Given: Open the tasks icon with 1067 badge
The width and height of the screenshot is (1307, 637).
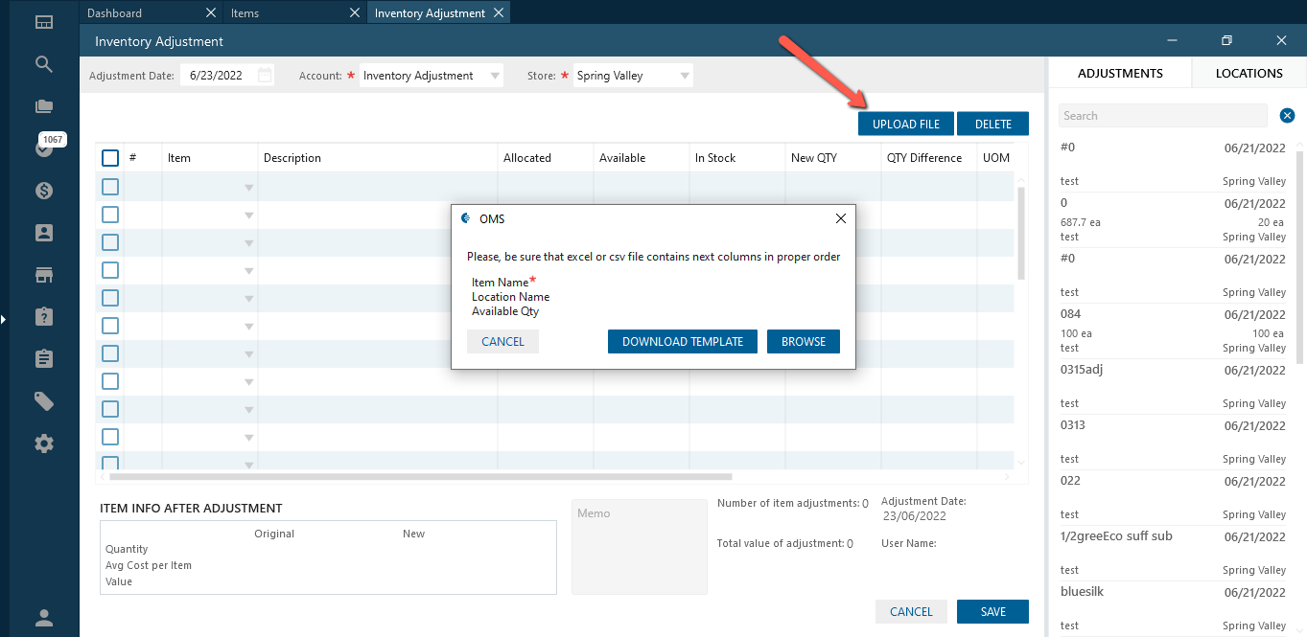Looking at the screenshot, I should [x=45, y=147].
